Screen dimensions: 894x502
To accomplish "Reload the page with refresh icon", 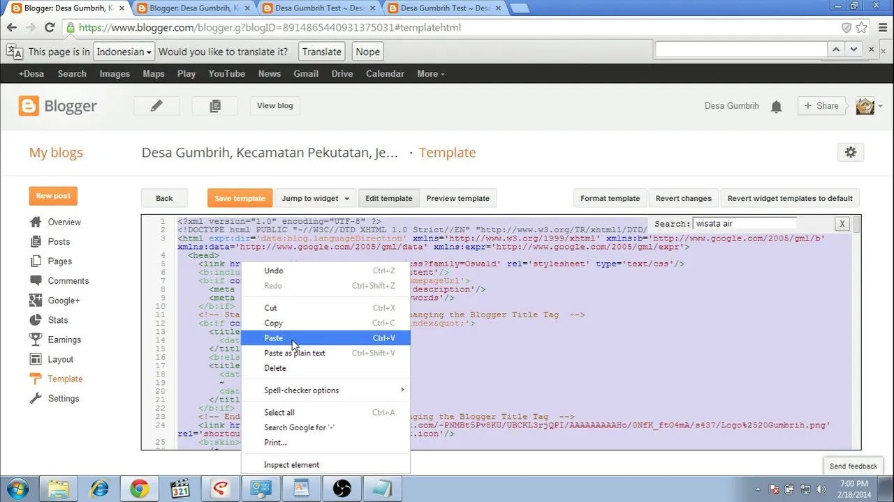I will coord(49,28).
